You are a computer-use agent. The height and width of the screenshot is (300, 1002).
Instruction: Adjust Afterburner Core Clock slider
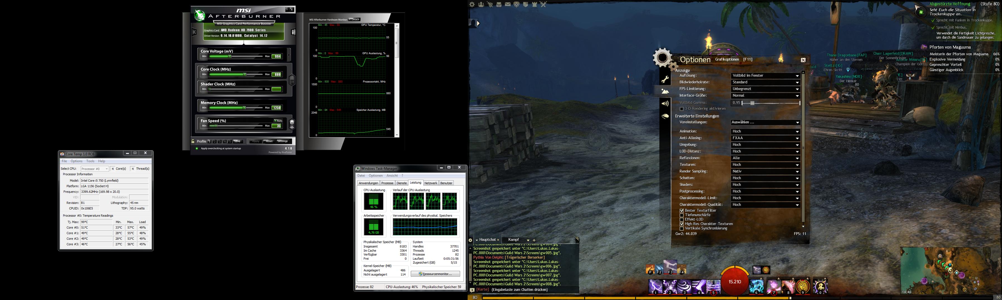tap(236, 74)
